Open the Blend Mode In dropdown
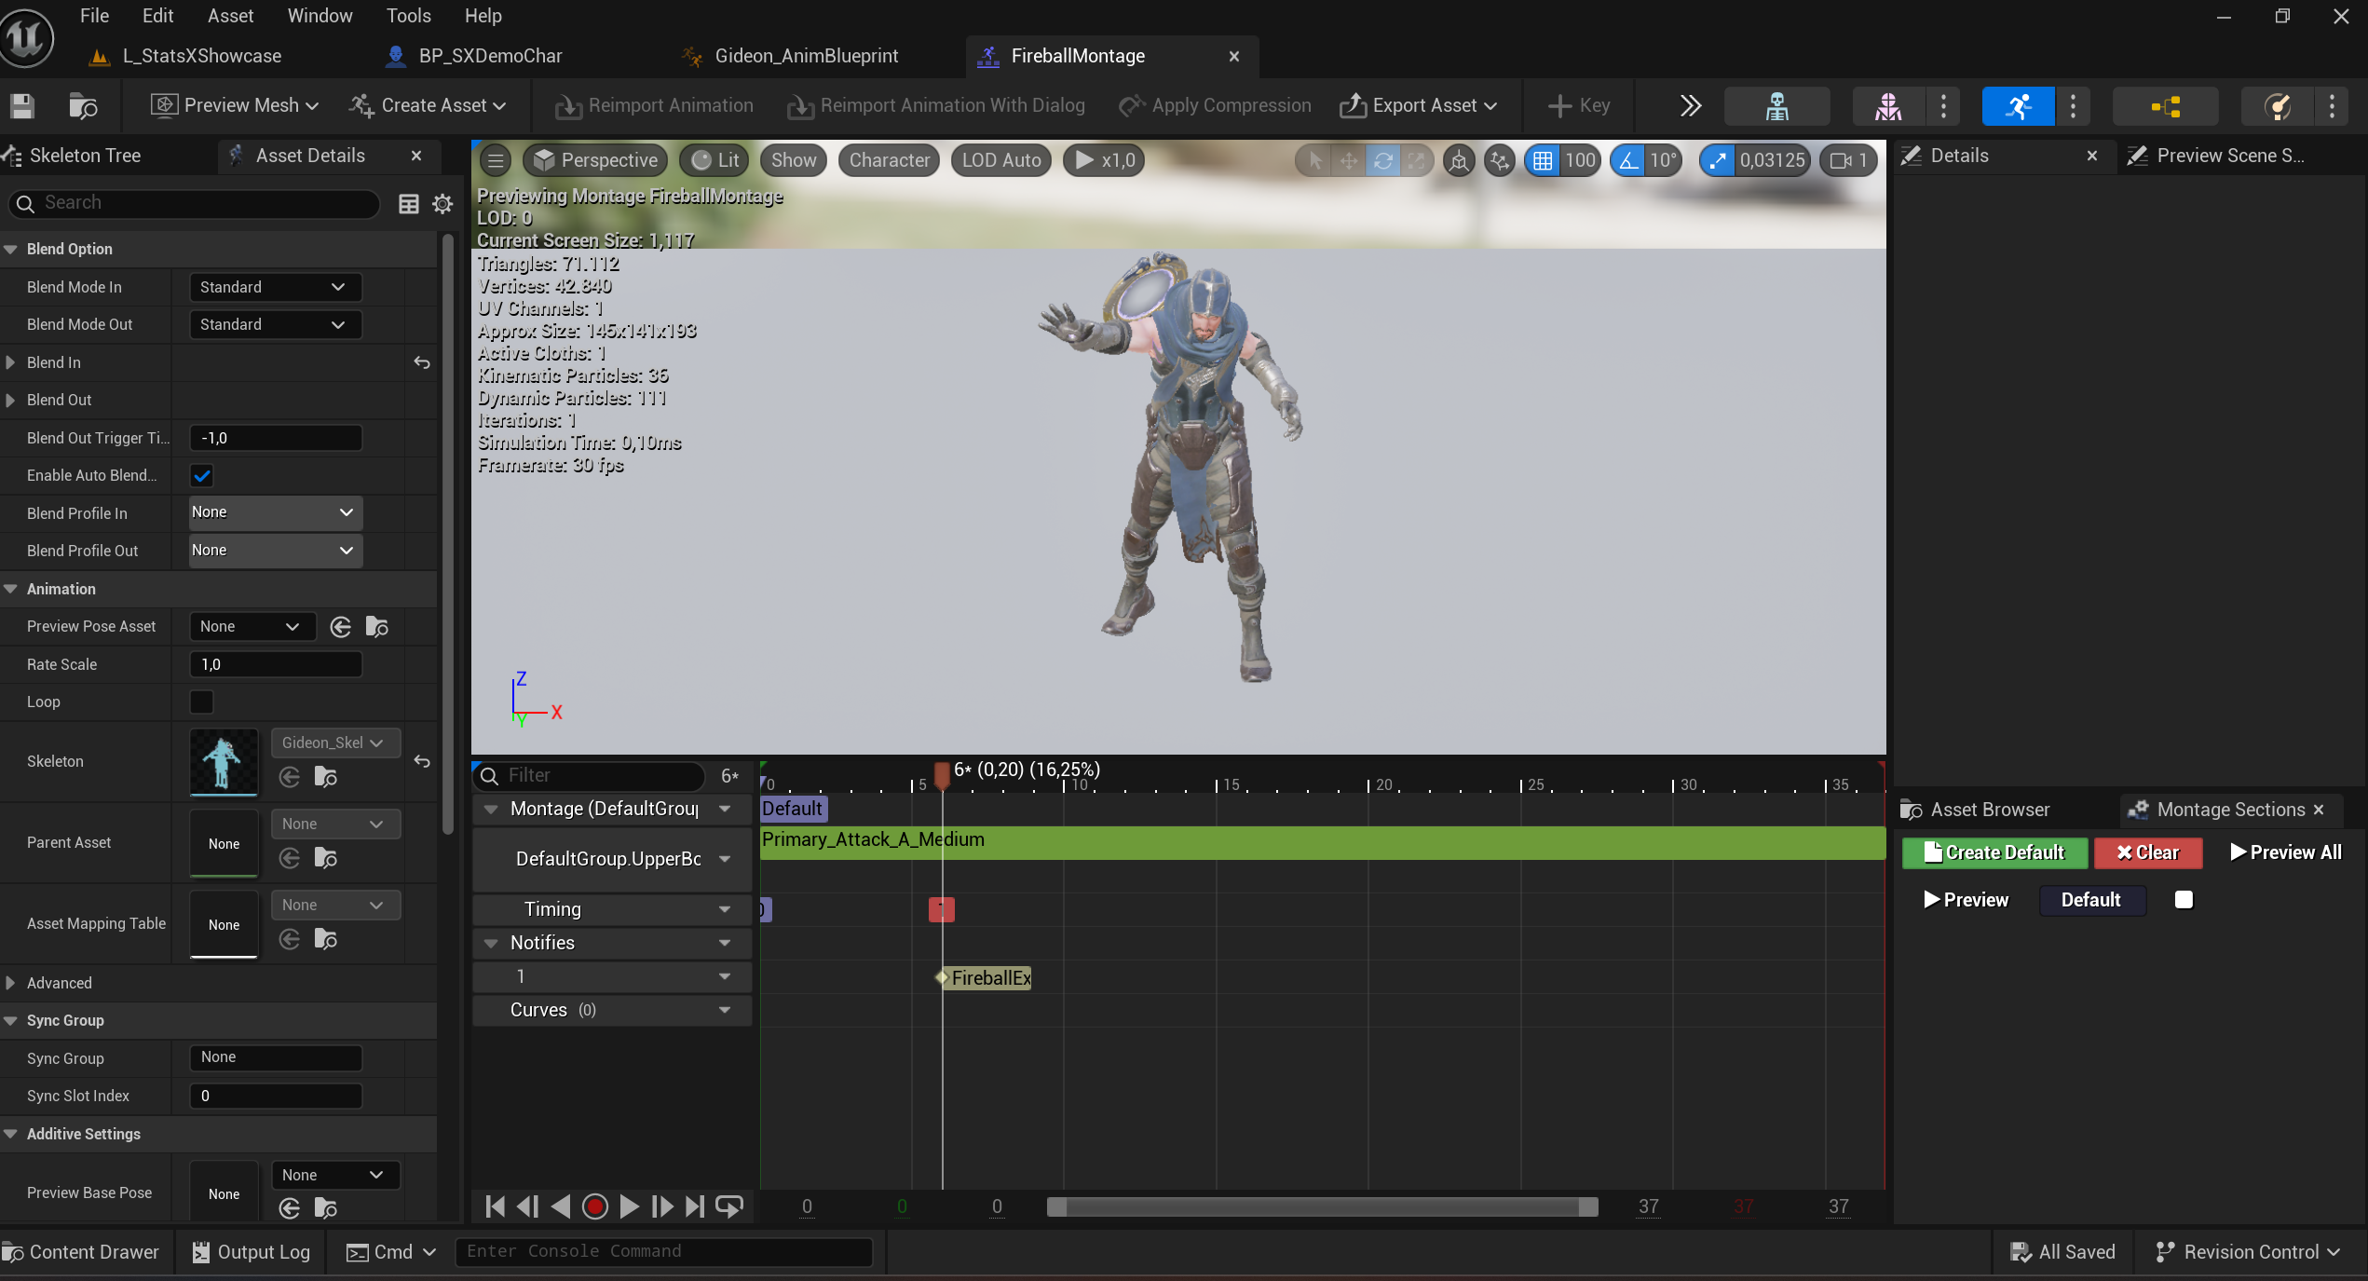The height and width of the screenshot is (1281, 2368). click(x=274, y=287)
